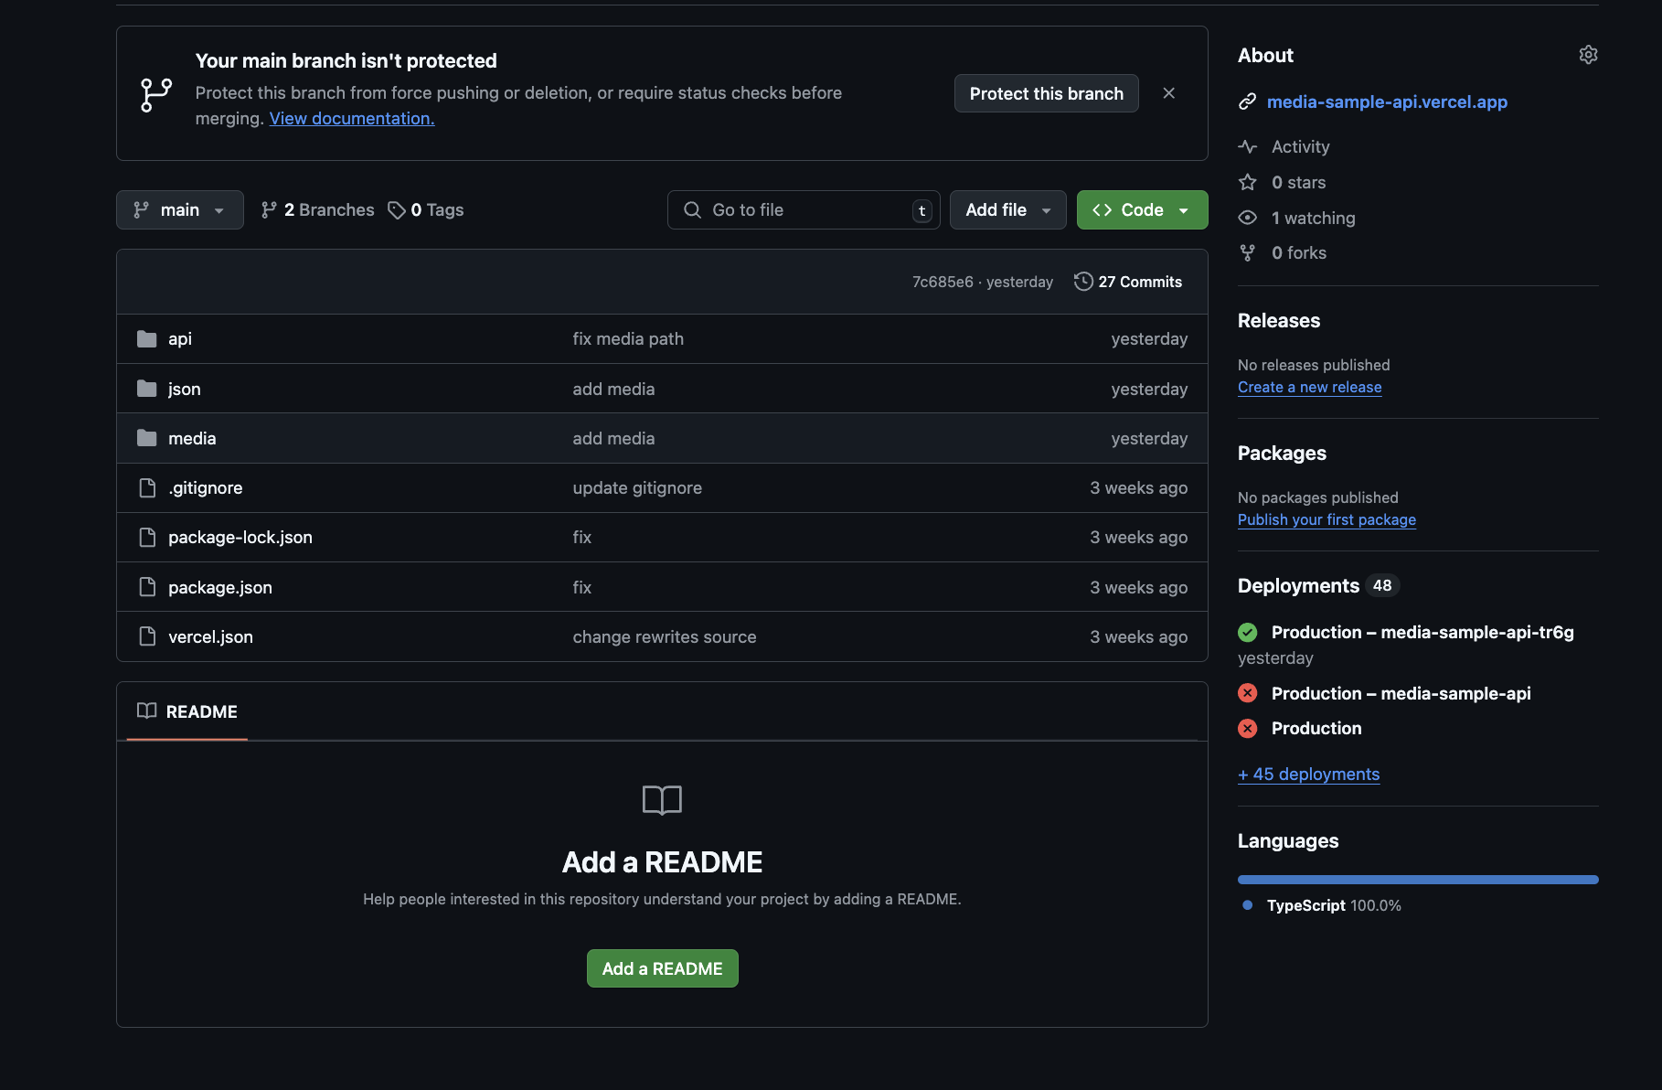The width and height of the screenshot is (1662, 1090).
Task: Click the .gitignore file icon
Action: (x=147, y=487)
